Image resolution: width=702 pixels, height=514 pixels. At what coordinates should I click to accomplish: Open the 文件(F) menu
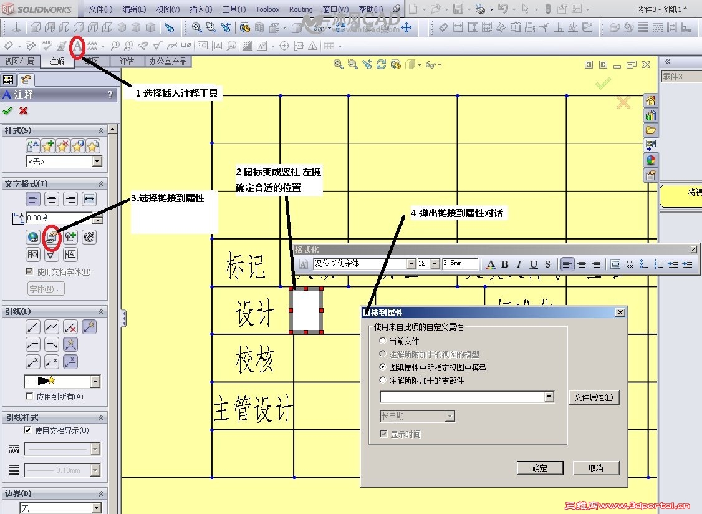pyautogui.click(x=100, y=9)
